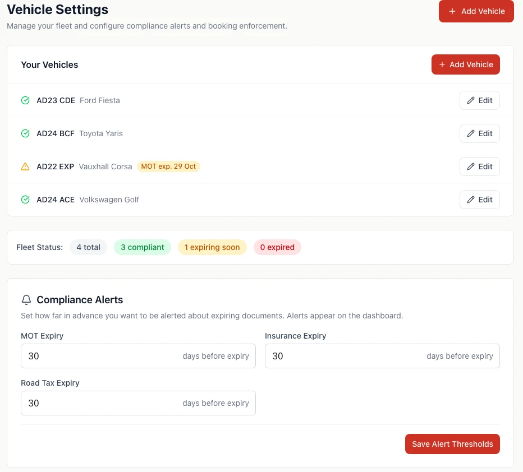The width and height of the screenshot is (523, 472).
Task: Click the Your Vehicles card heading
Action: (49, 64)
